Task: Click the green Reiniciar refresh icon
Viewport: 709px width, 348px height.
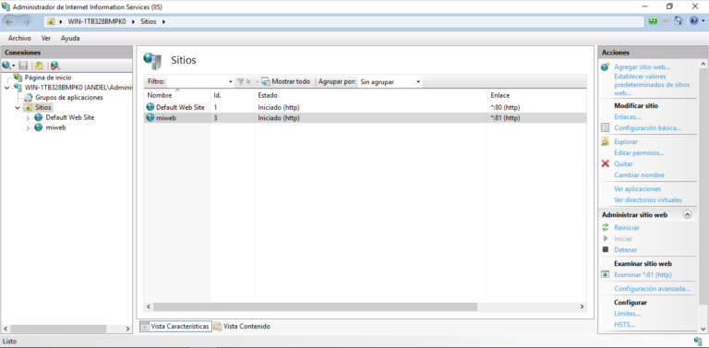Action: point(606,227)
